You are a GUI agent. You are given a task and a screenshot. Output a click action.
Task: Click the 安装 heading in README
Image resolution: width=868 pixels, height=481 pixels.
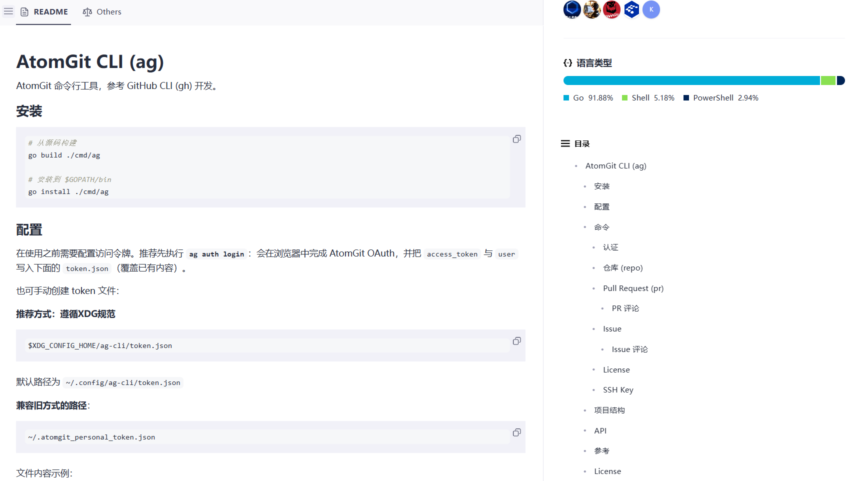coord(29,111)
